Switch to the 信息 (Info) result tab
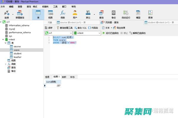Image resolution: width=178 pixels, height=118 pixels. (47, 77)
